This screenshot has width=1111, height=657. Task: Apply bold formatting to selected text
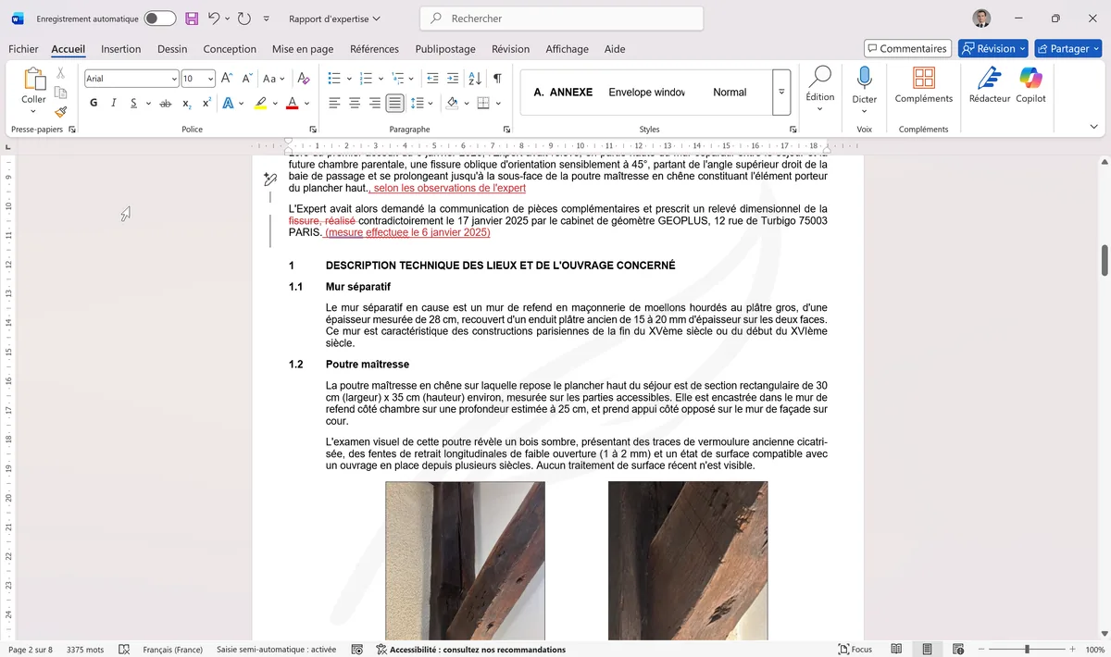[93, 103]
